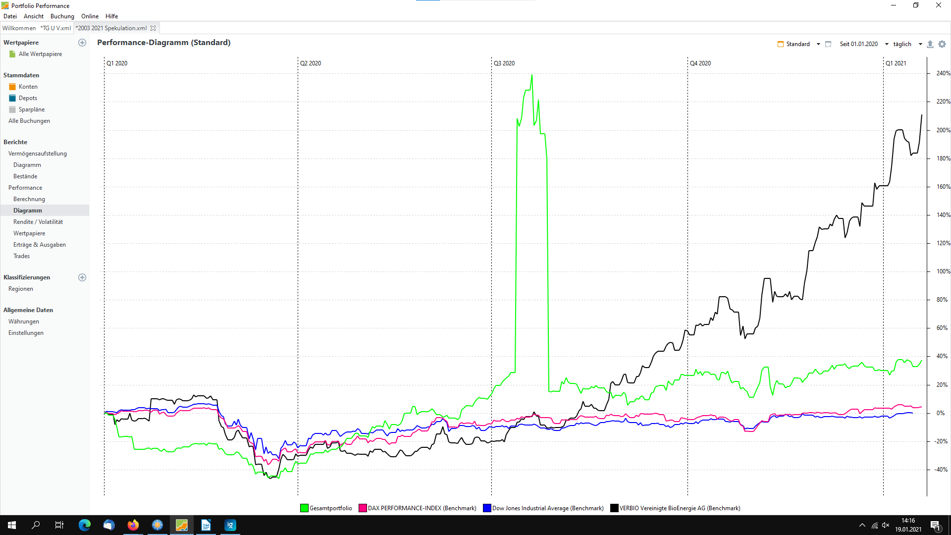Add a classification with the plus icon
Viewport: 951px width, 535px height.
click(x=82, y=277)
